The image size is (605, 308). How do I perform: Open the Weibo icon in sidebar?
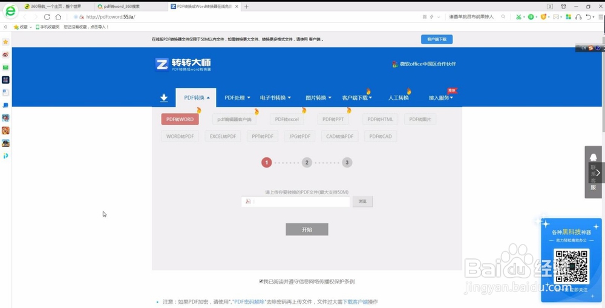[x=5, y=54]
